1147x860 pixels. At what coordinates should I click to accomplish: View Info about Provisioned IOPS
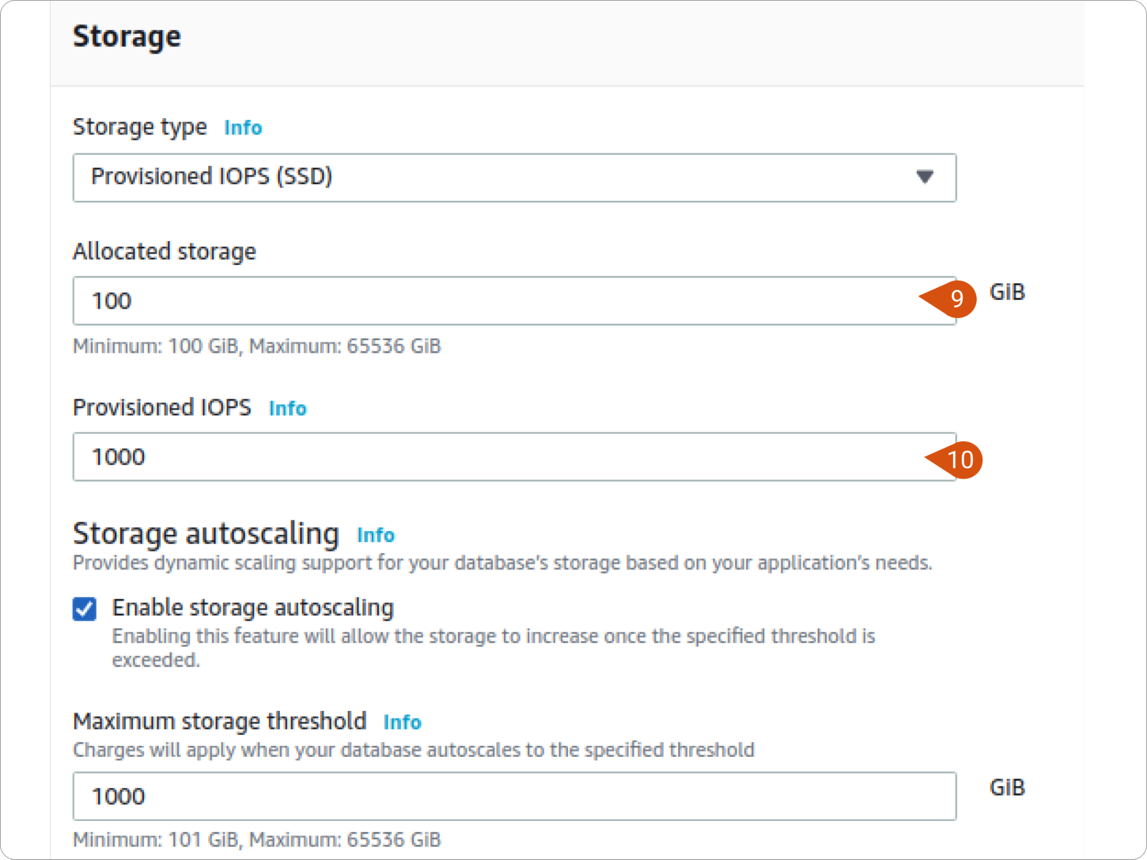pos(288,408)
